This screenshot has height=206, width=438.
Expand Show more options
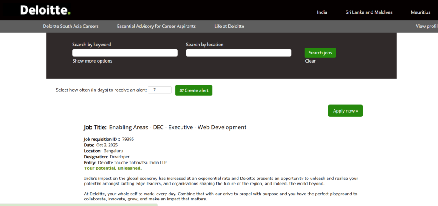pyautogui.click(x=92, y=61)
